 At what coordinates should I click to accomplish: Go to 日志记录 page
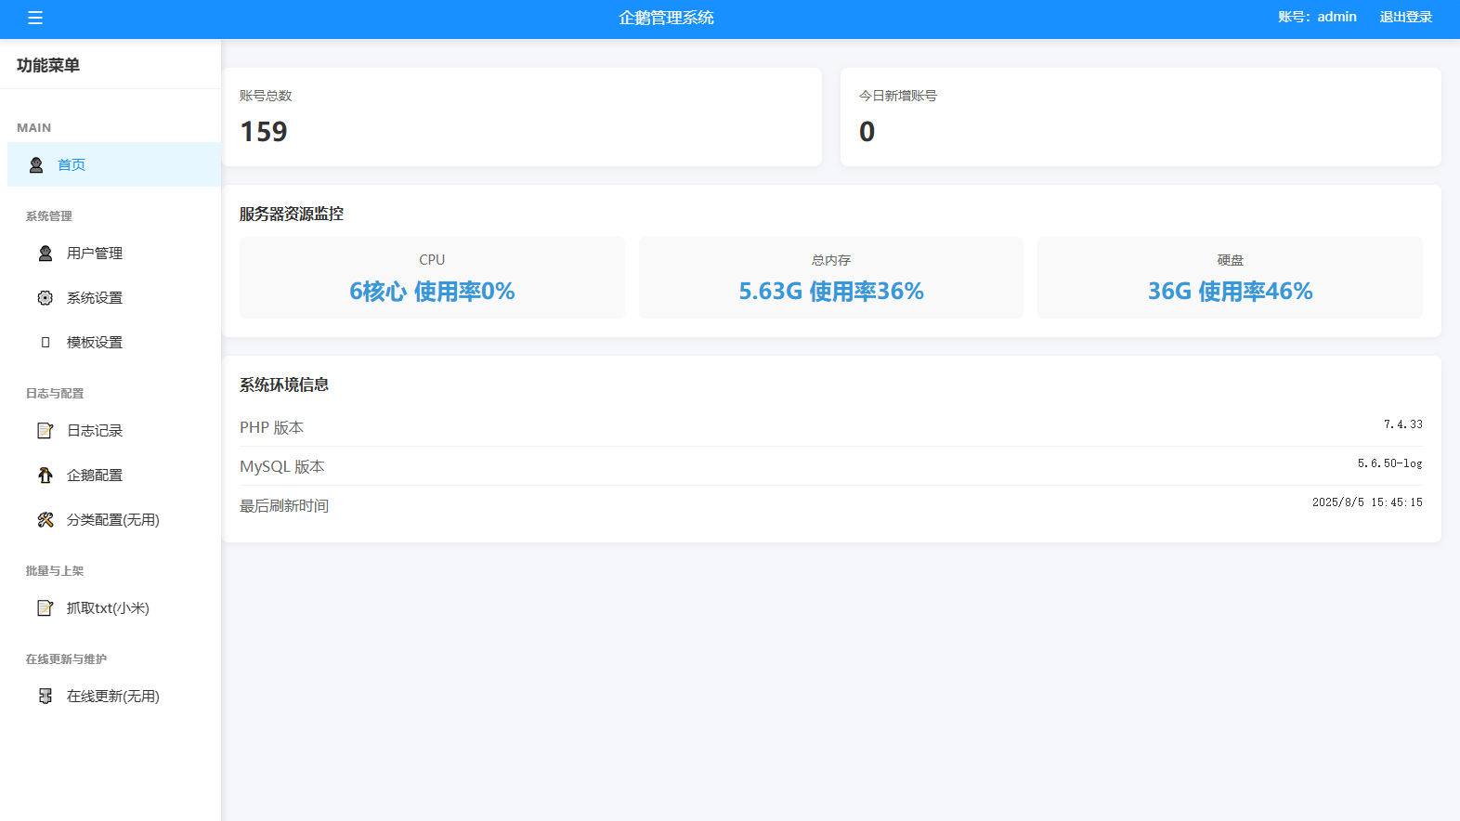(x=95, y=431)
